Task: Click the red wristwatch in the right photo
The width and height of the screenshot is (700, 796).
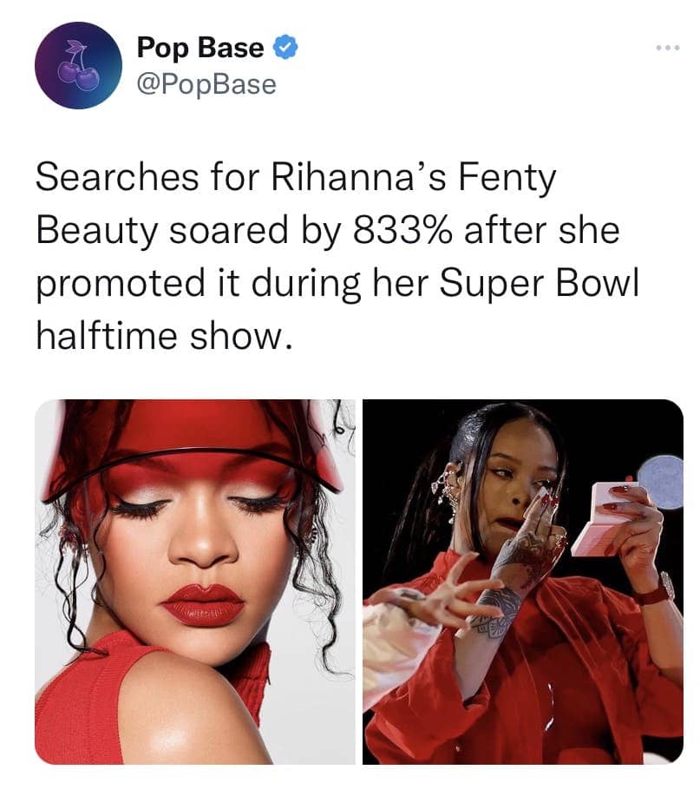Action: [655, 590]
